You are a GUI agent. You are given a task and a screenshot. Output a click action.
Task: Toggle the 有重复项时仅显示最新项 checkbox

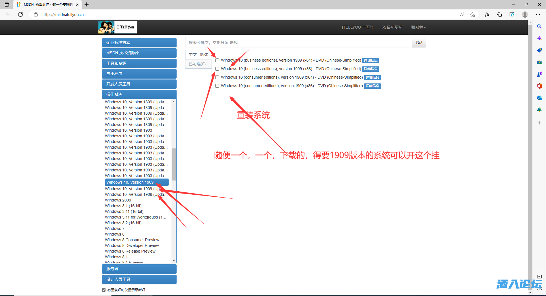(104, 290)
